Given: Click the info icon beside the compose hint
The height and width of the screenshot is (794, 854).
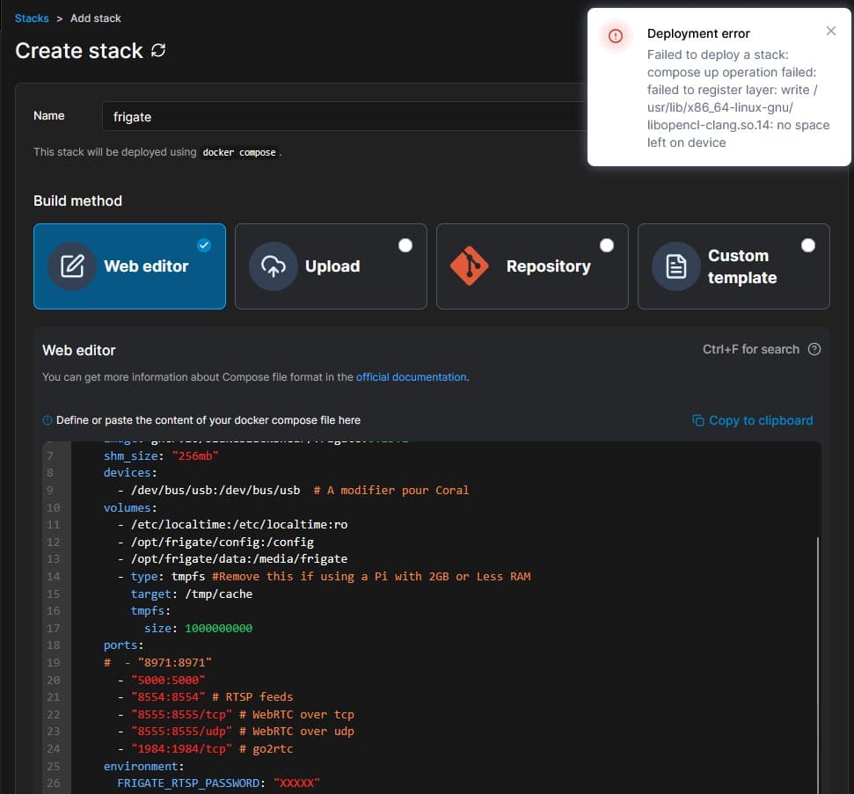Looking at the screenshot, I should pos(47,420).
